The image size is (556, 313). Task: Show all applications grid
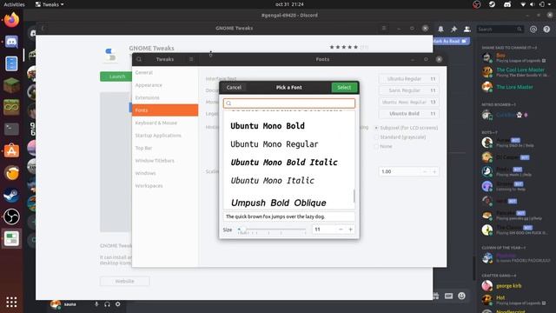tap(11, 302)
